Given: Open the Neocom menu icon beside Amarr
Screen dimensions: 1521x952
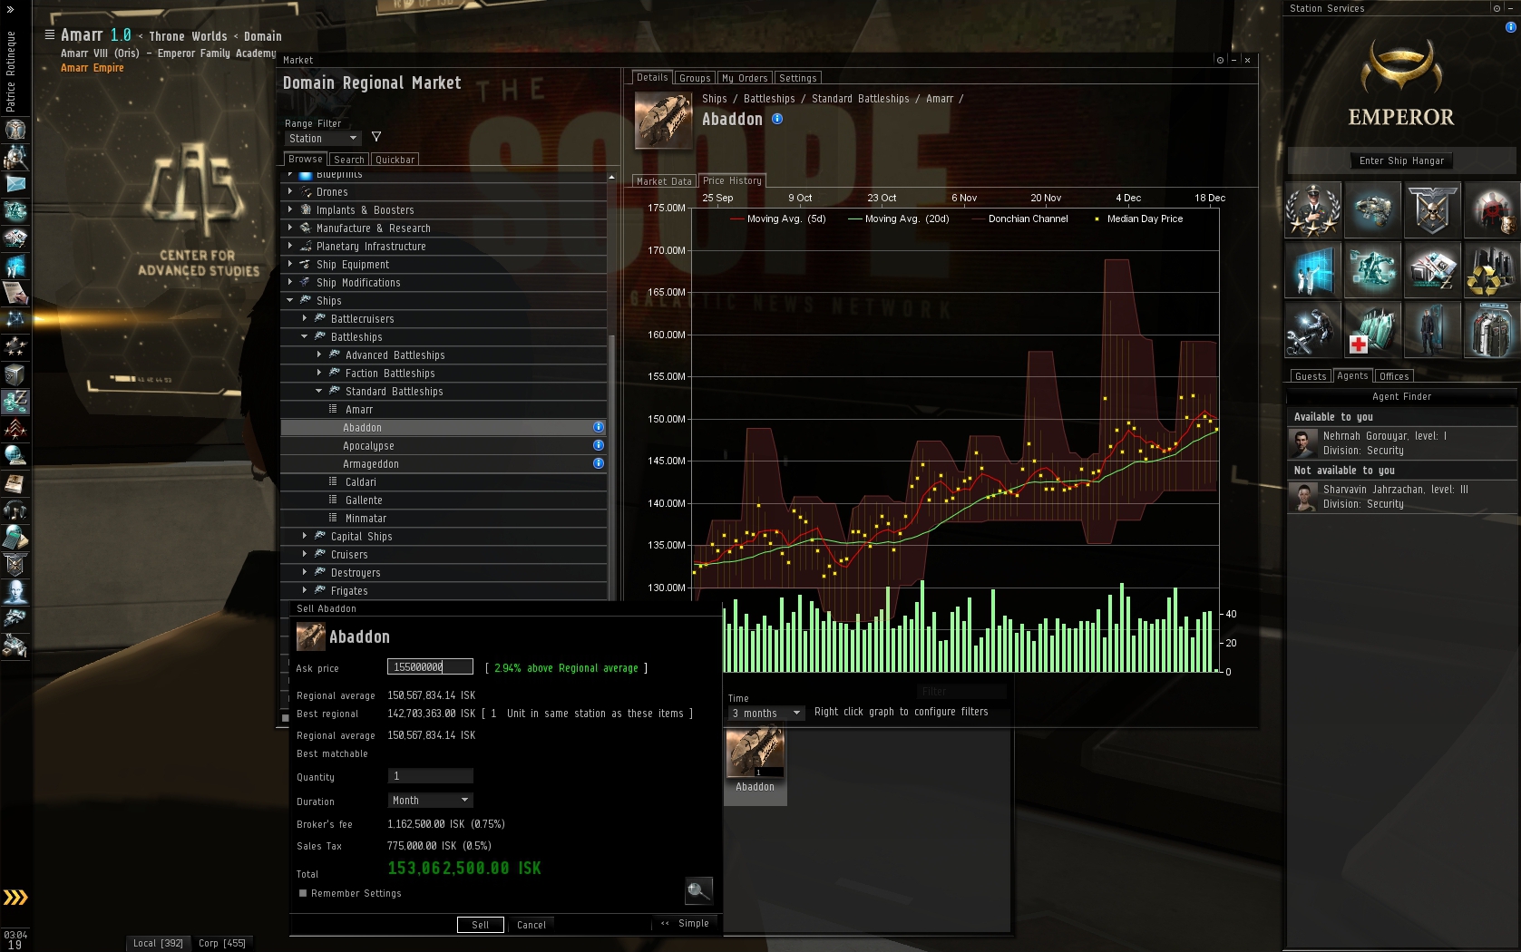Looking at the screenshot, I should click(x=49, y=34).
